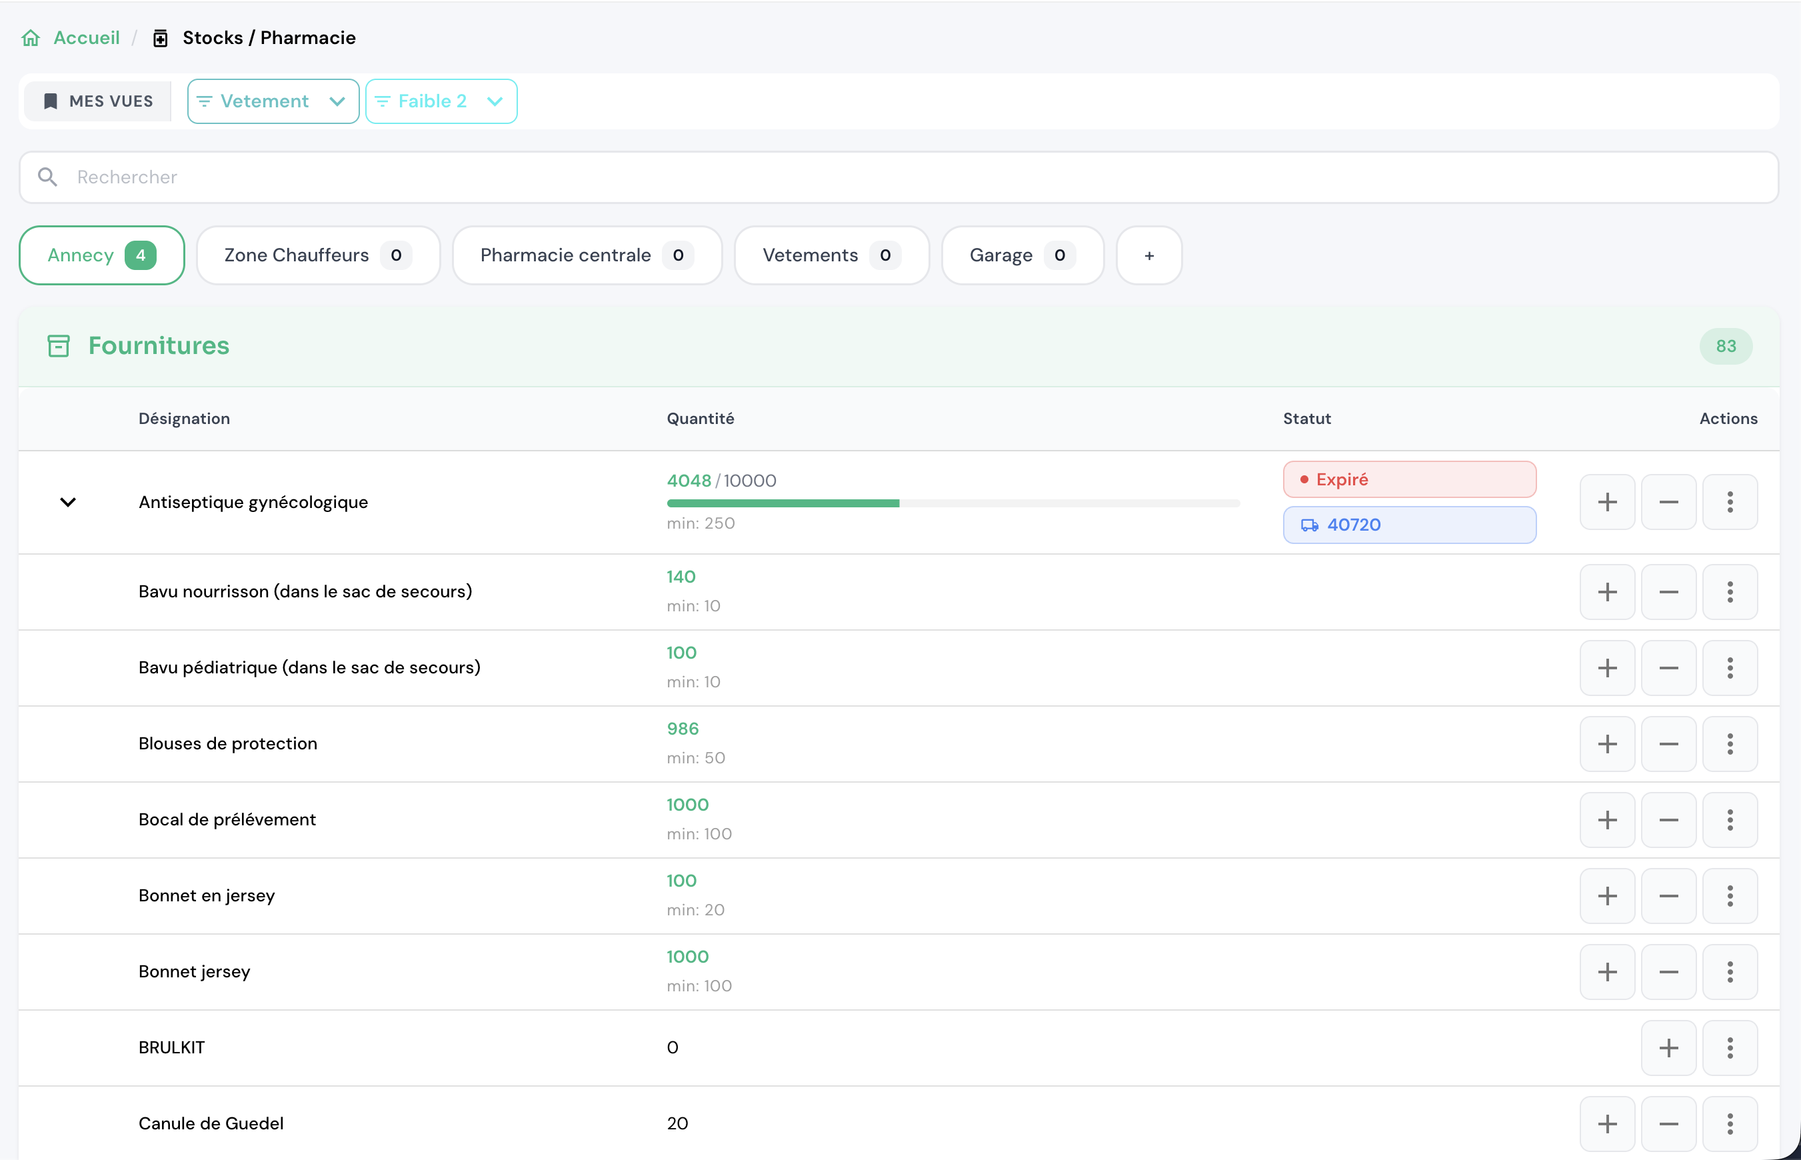Click the Rechercher search field
The image size is (1801, 1160).
point(904,177)
